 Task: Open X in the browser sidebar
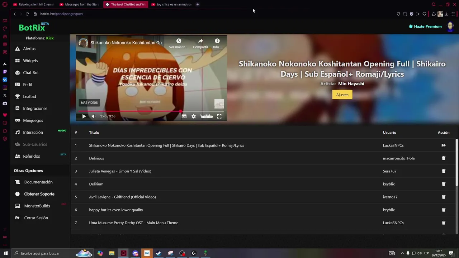pyautogui.click(x=5, y=95)
